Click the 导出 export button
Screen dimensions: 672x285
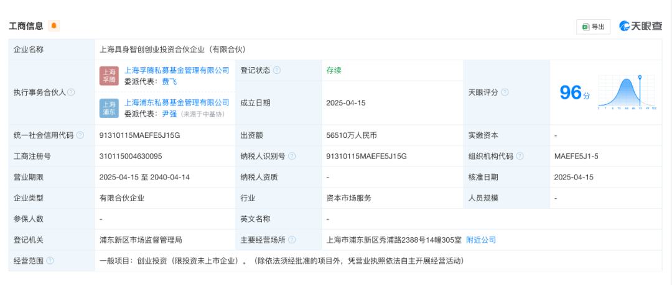[593, 27]
